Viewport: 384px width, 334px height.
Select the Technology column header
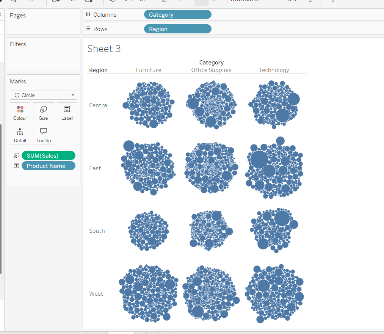(x=274, y=70)
